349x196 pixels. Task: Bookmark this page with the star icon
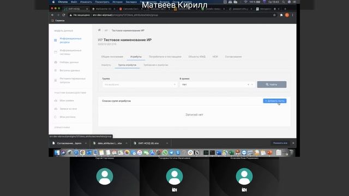coord(274,15)
